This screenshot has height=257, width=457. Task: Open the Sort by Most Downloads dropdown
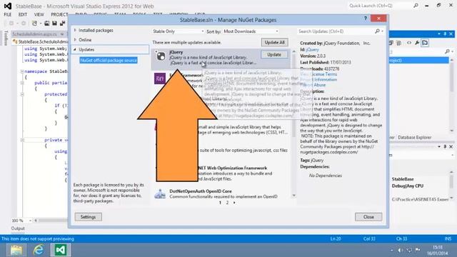(251, 31)
